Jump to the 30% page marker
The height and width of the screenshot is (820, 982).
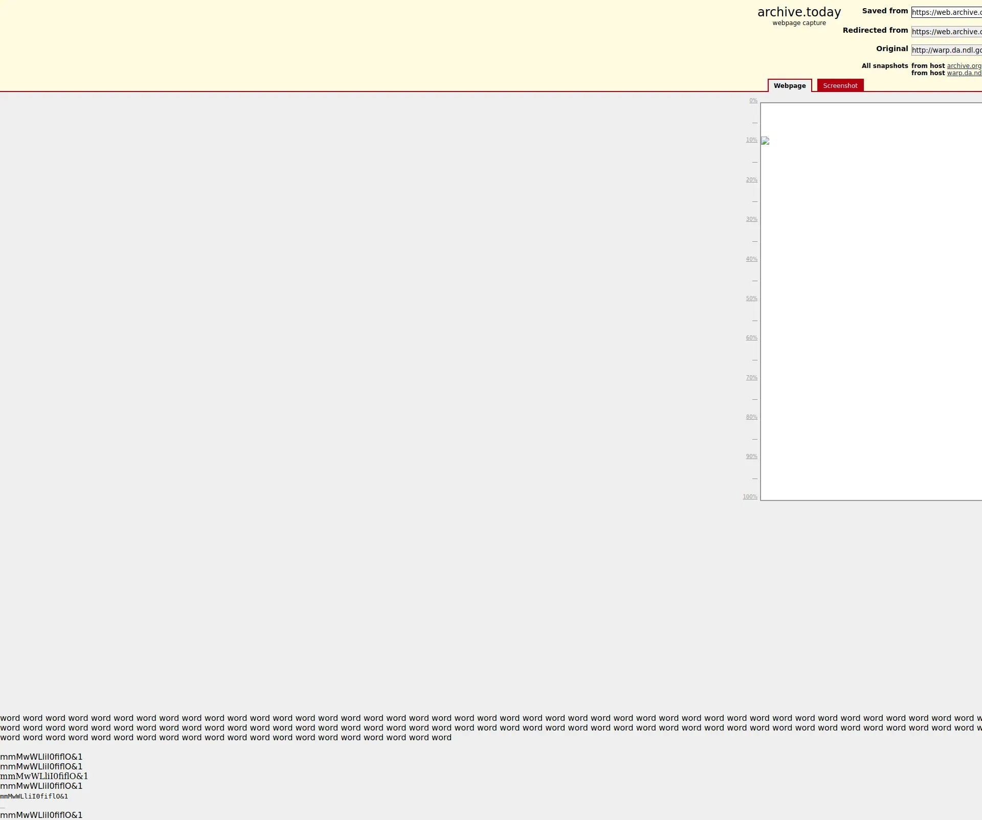[x=751, y=219]
